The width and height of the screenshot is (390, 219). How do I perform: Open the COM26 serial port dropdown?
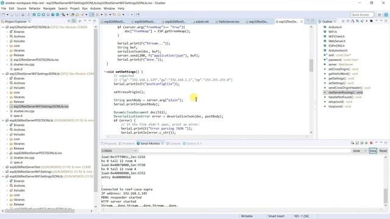(119, 151)
